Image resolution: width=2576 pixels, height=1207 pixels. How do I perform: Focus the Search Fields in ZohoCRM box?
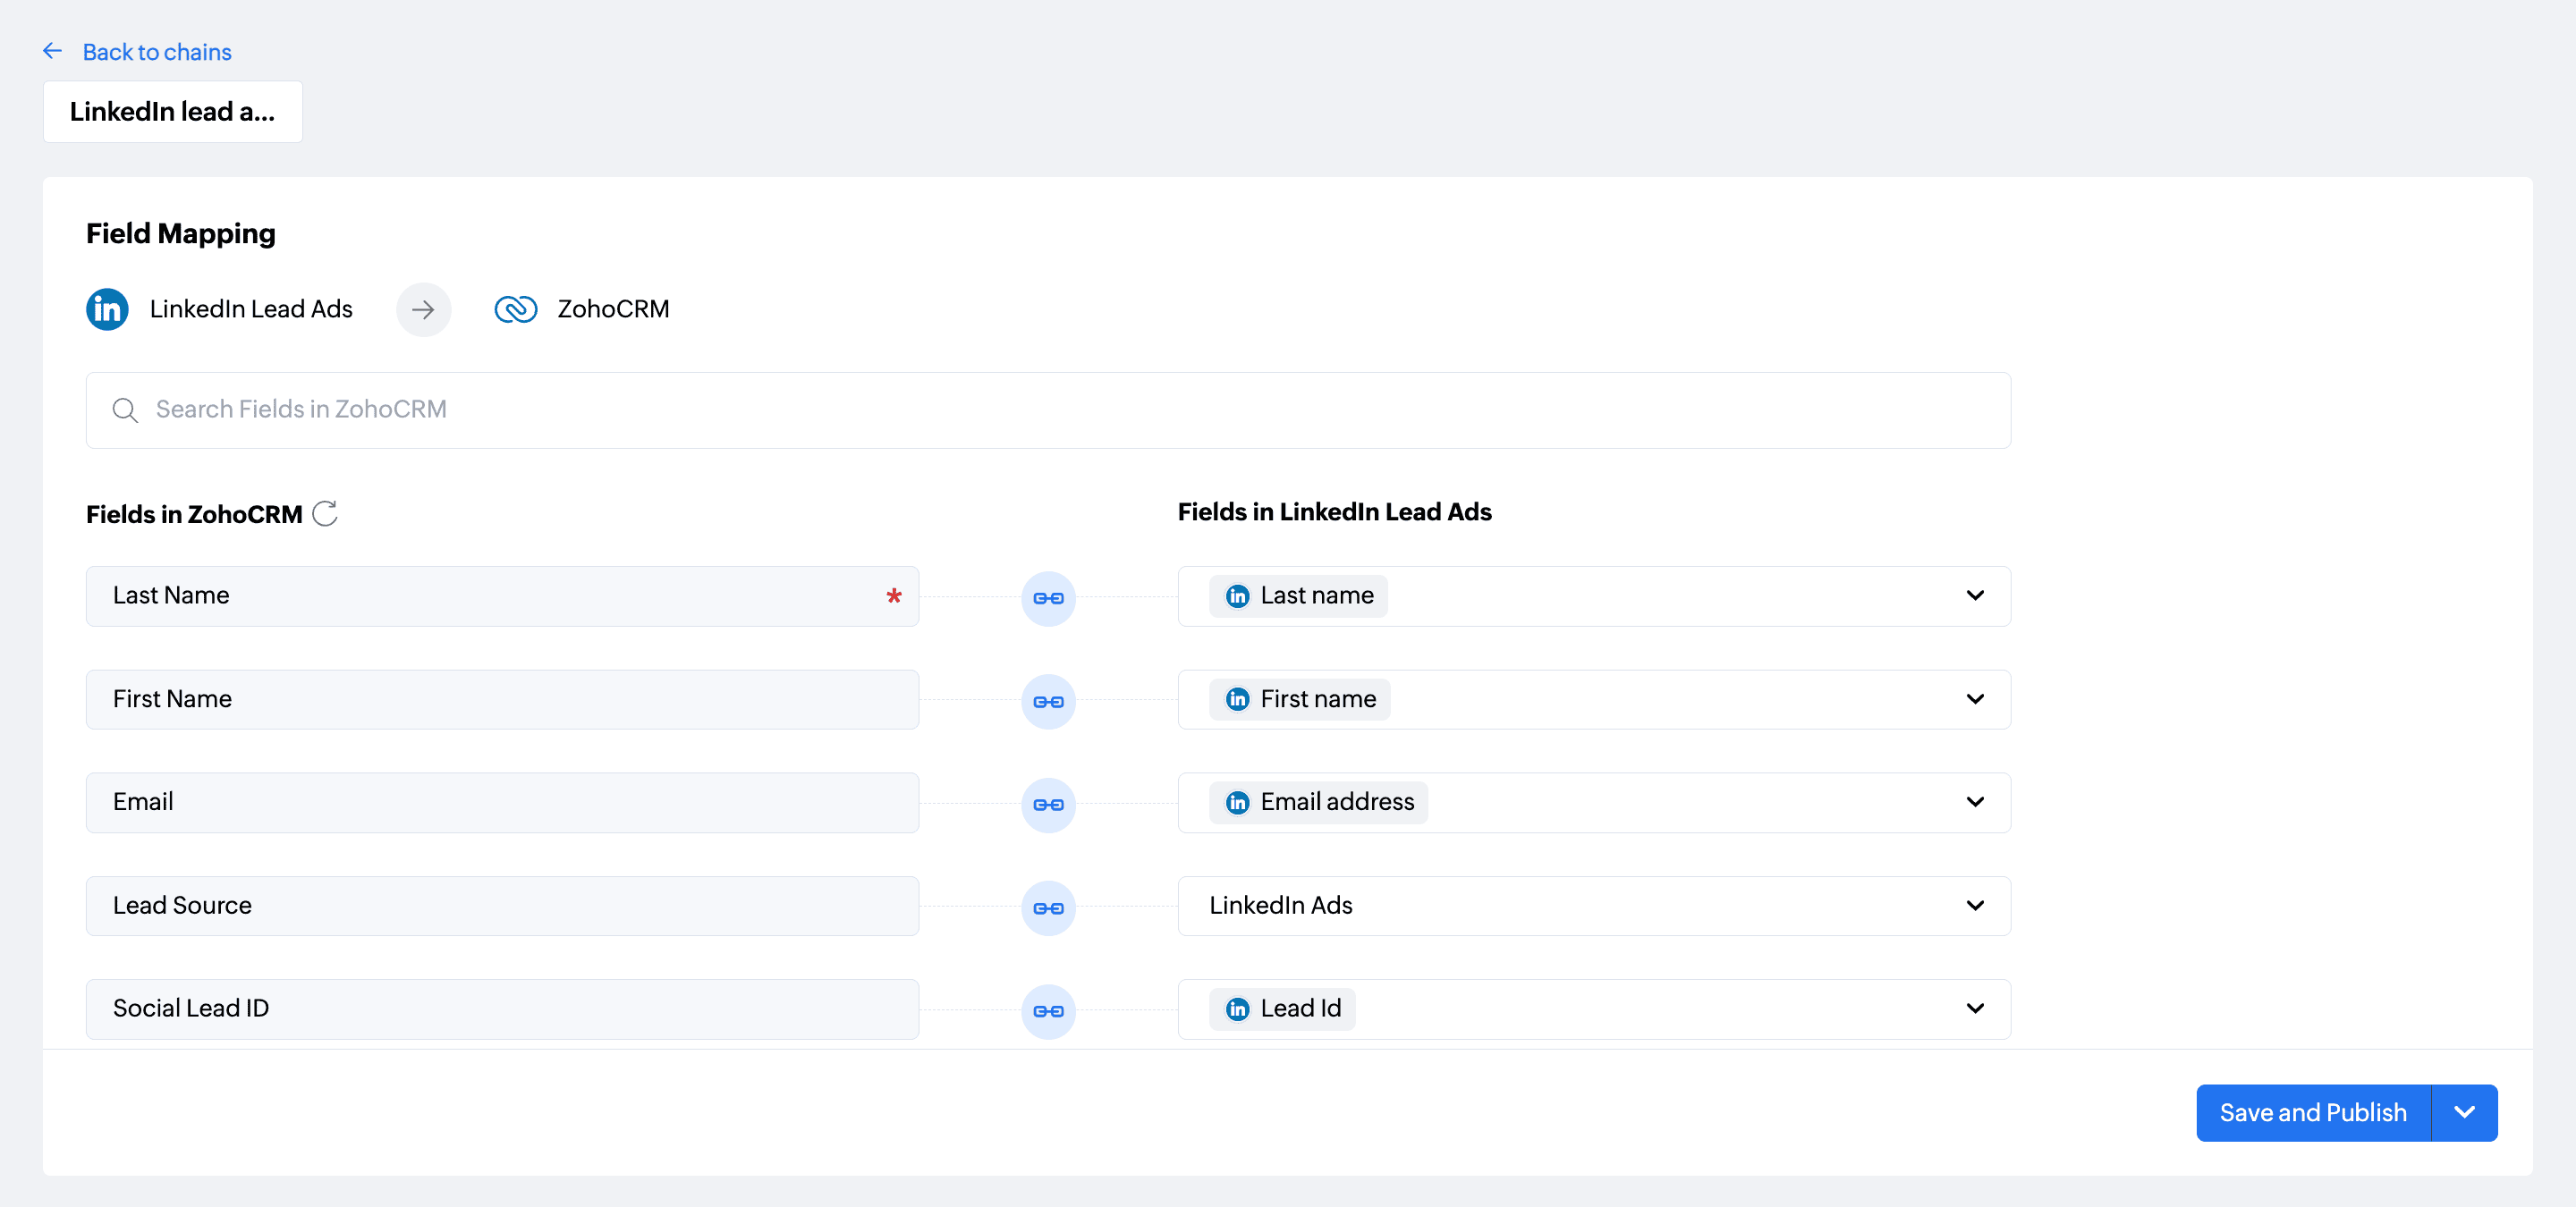pos(1047,409)
